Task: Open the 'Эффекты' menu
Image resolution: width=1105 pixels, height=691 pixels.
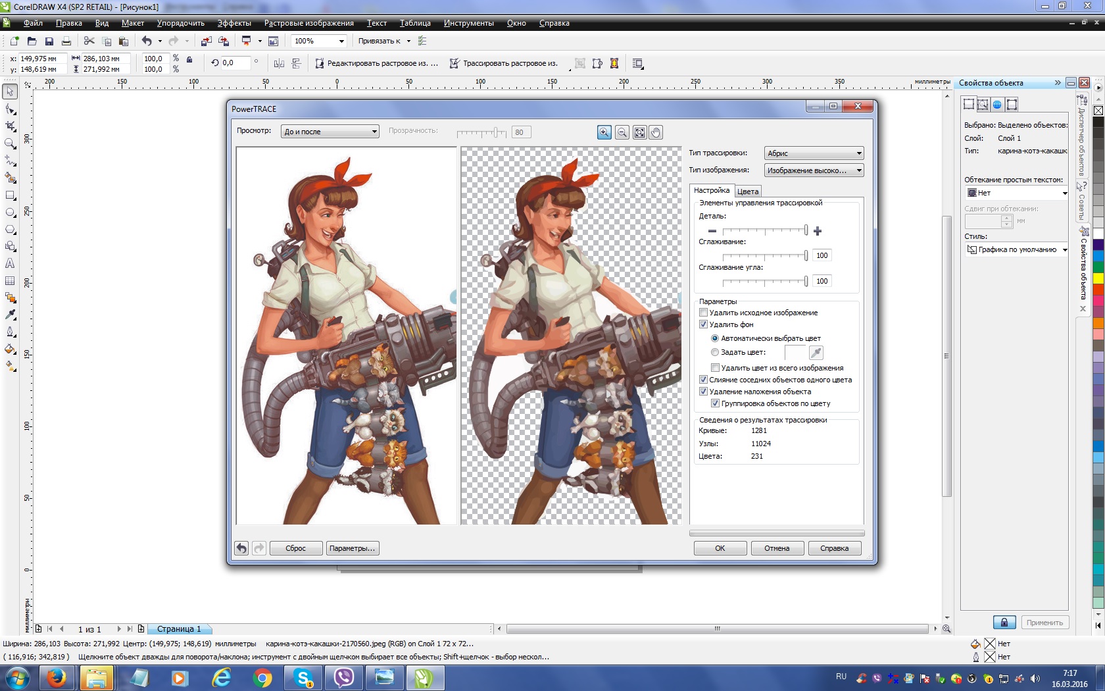Action: 234,23
